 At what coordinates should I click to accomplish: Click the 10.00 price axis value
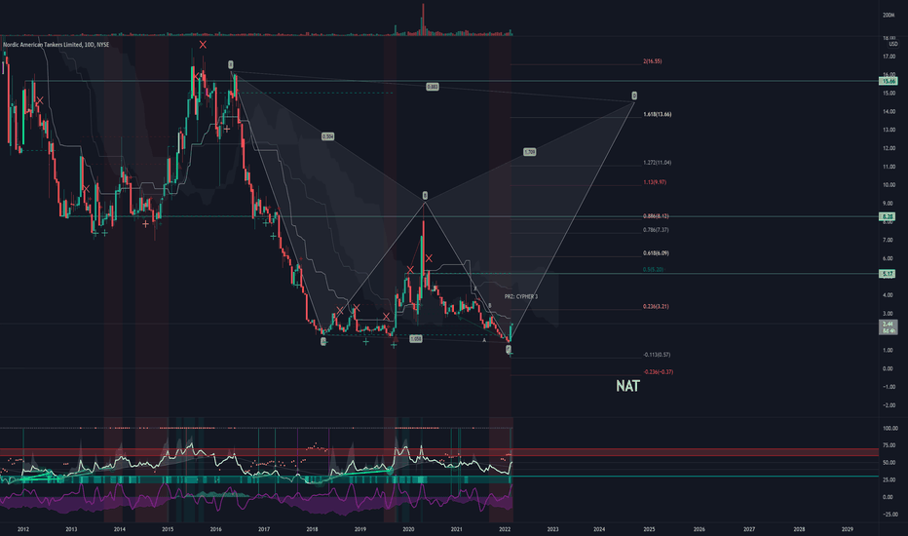(x=889, y=185)
